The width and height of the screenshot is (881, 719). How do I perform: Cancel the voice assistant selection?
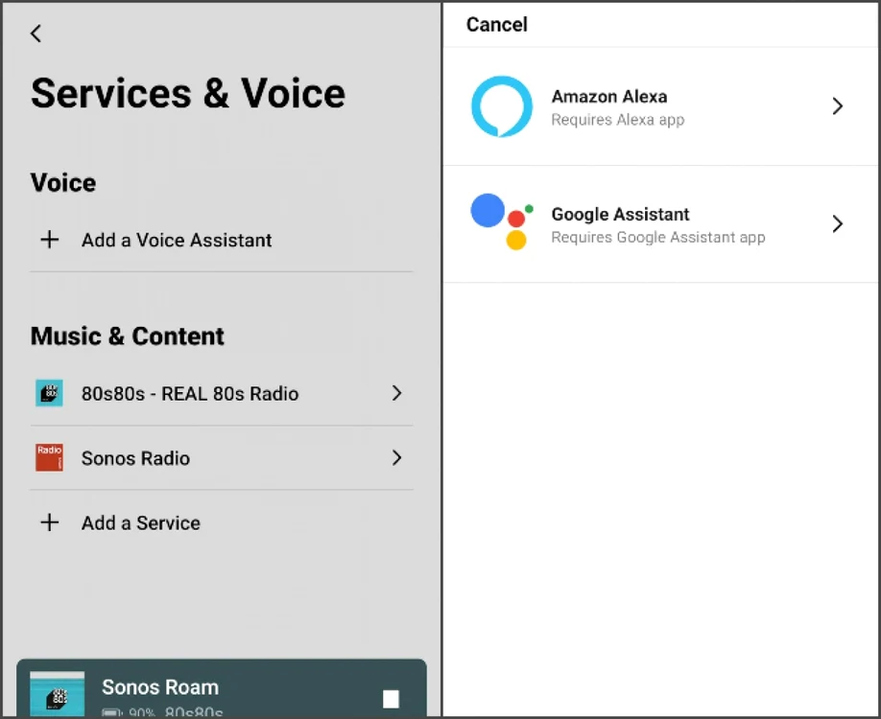click(497, 24)
